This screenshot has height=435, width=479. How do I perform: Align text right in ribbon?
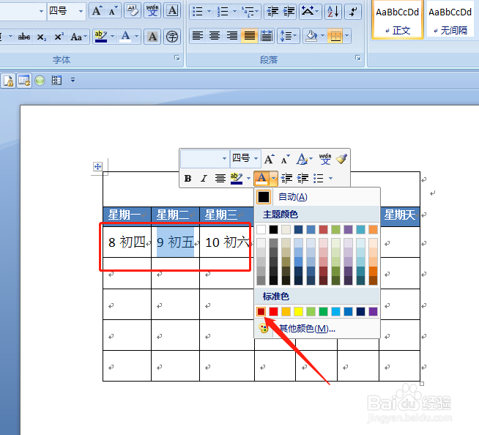coord(232,36)
